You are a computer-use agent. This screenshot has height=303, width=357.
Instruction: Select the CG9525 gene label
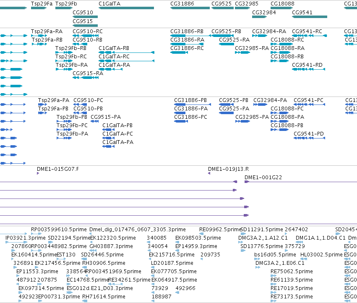pyautogui.click(x=221, y=4)
